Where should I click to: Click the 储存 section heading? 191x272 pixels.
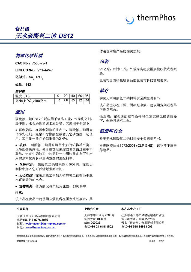click(104, 90)
